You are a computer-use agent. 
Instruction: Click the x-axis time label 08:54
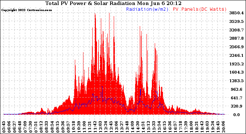tap(52, 127)
